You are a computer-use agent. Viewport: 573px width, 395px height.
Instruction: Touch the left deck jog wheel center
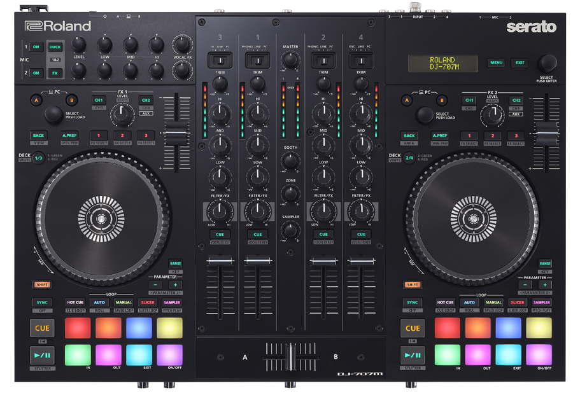(101, 219)
